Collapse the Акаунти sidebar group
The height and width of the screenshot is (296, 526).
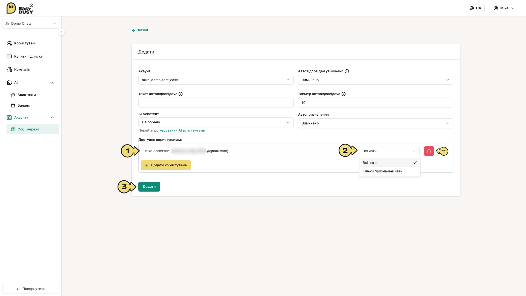pyautogui.click(x=52, y=118)
